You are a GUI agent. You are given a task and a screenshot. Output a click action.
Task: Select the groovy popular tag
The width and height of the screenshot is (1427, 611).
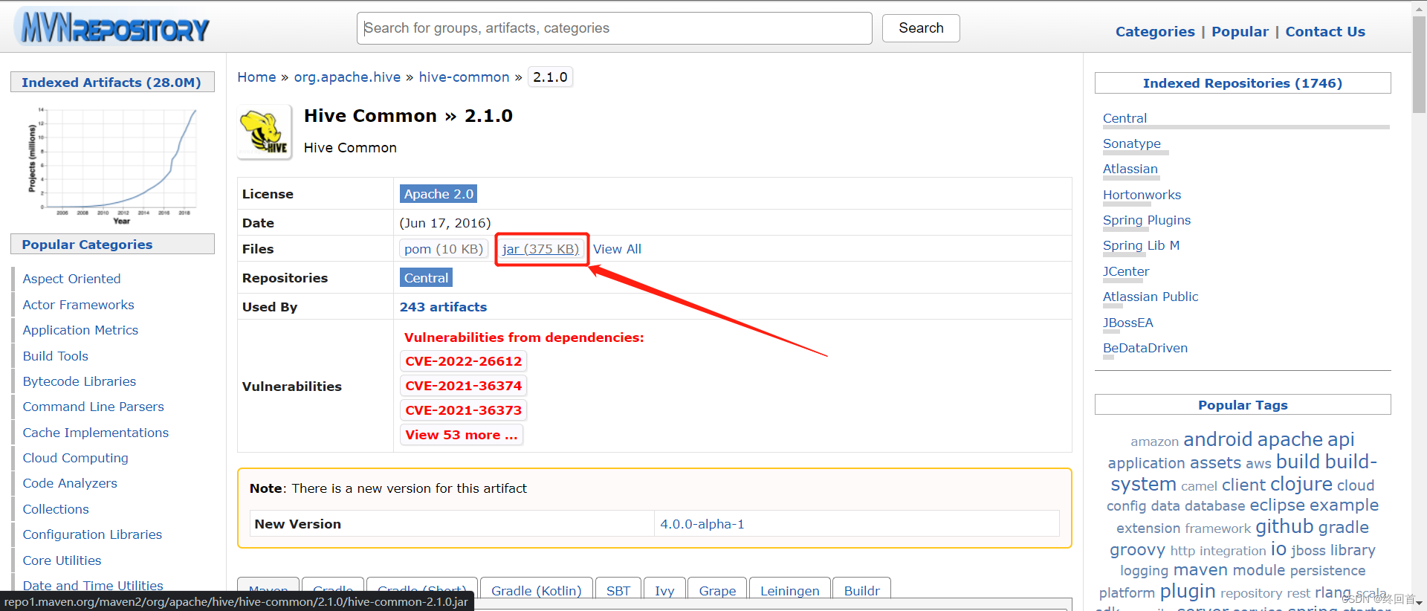pyautogui.click(x=1137, y=551)
